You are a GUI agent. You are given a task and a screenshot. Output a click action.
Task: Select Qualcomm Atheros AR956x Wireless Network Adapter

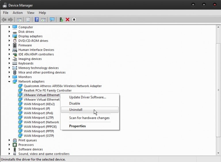point(62,86)
